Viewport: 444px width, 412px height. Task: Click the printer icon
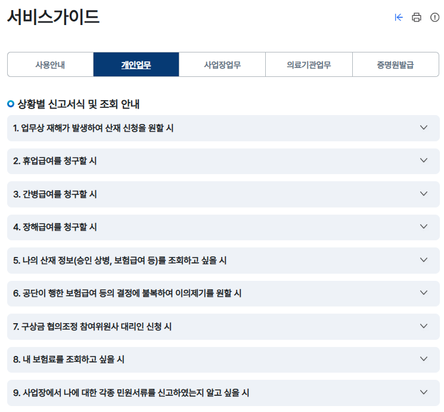tap(416, 17)
